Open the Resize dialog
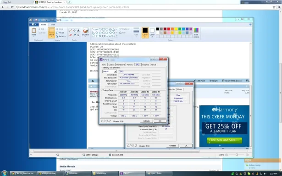The height and width of the screenshot is (176, 282). pyautogui.click(x=60, y=33)
